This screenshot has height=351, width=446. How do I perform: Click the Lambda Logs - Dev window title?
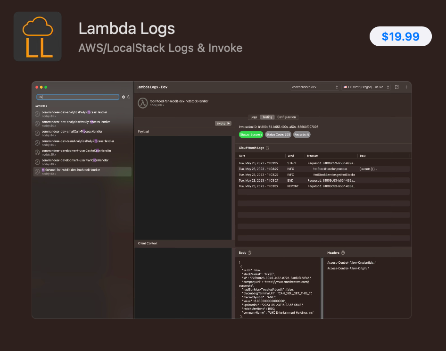(x=152, y=87)
